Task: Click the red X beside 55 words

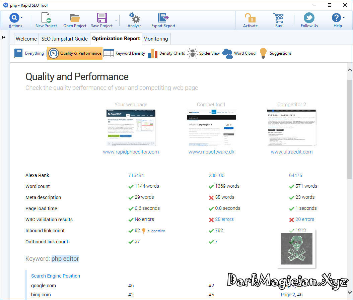Action: point(211,198)
